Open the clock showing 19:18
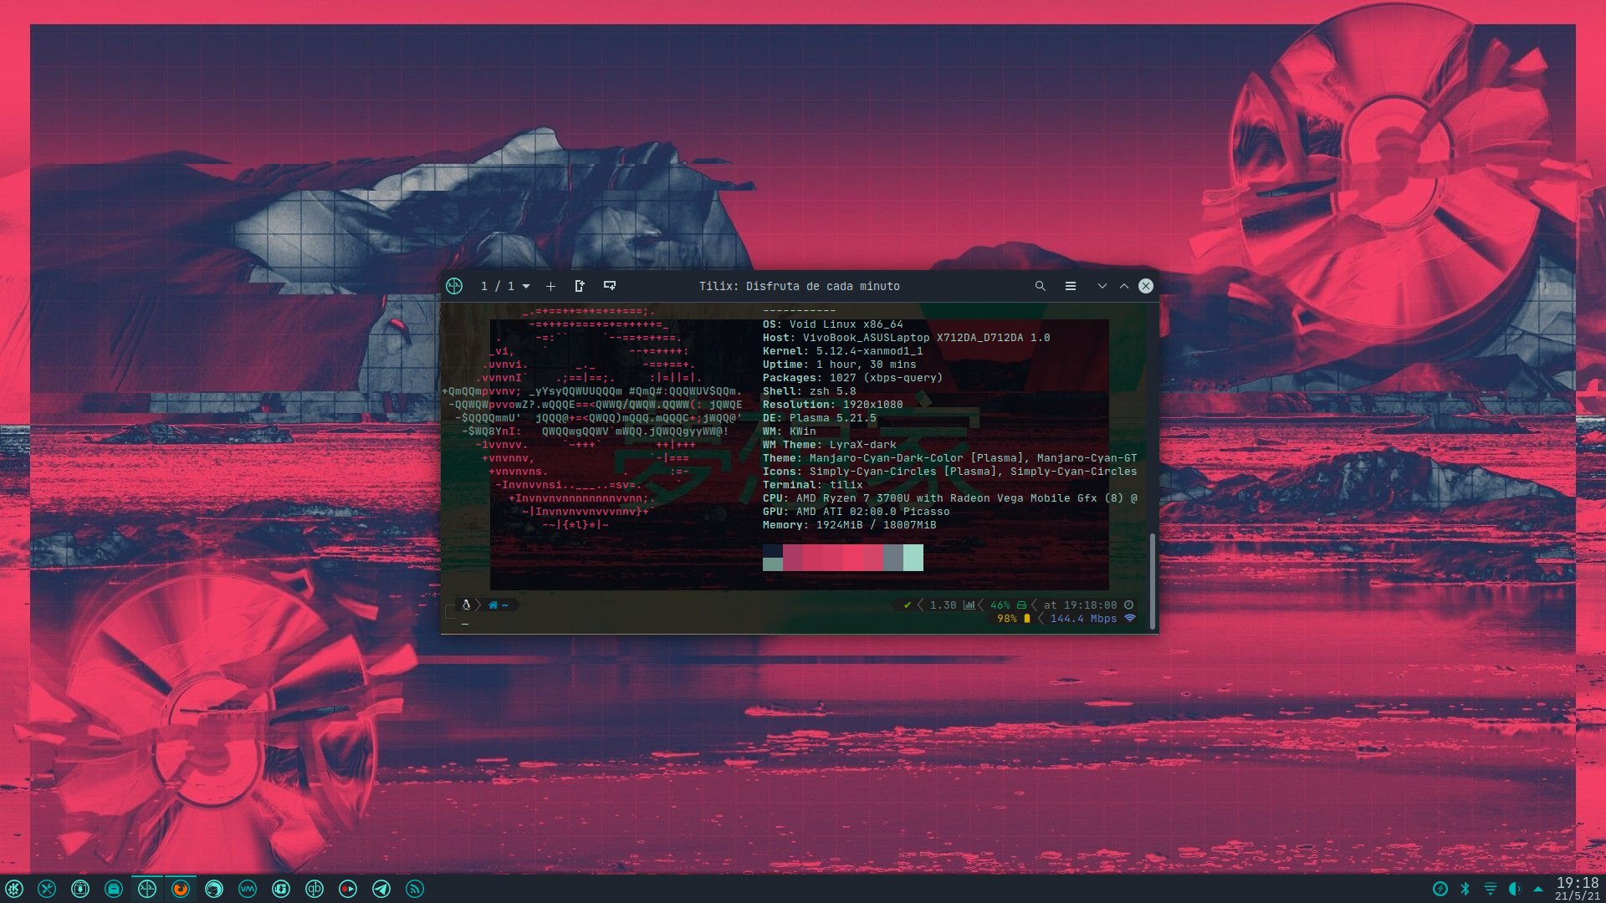 click(1577, 888)
